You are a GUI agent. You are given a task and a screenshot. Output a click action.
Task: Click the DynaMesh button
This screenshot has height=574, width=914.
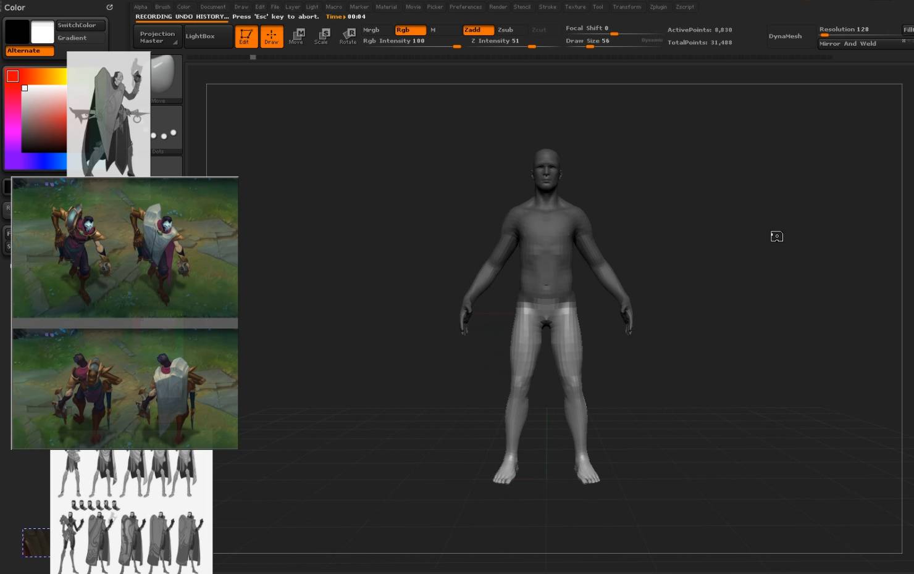tap(785, 36)
